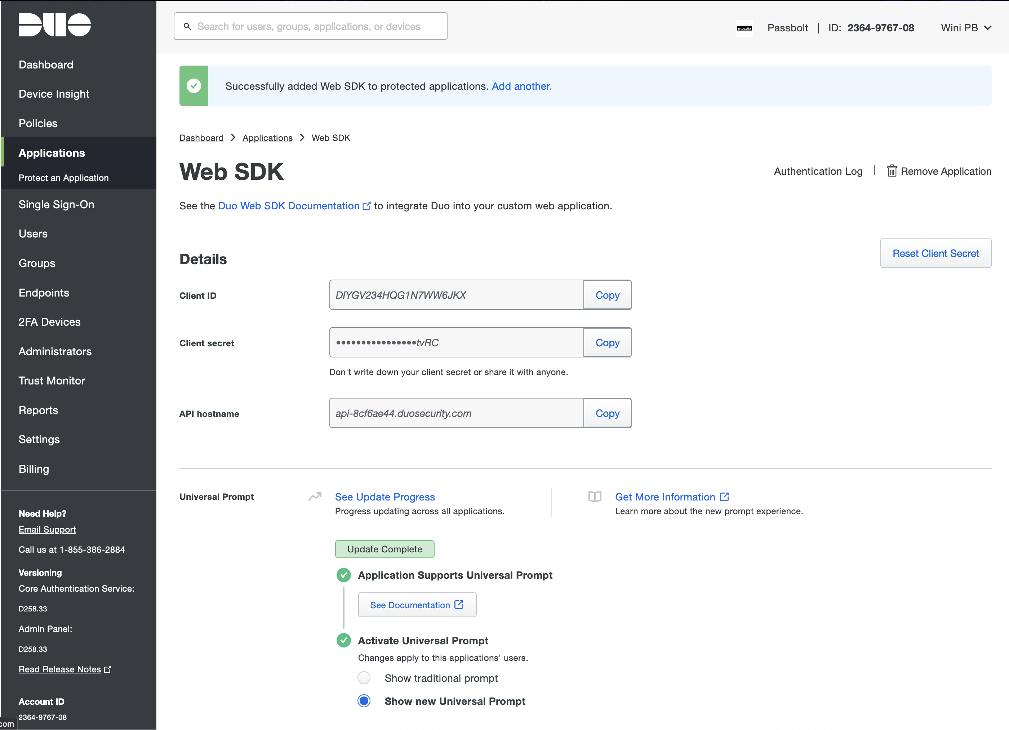Click the Passbolt account name

[x=787, y=28]
